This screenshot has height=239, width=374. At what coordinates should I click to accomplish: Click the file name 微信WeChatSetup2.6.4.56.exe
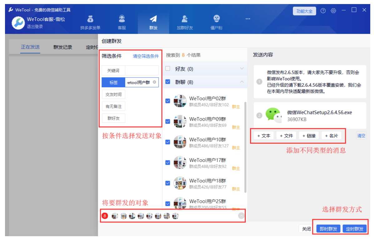pyautogui.click(x=319, y=112)
